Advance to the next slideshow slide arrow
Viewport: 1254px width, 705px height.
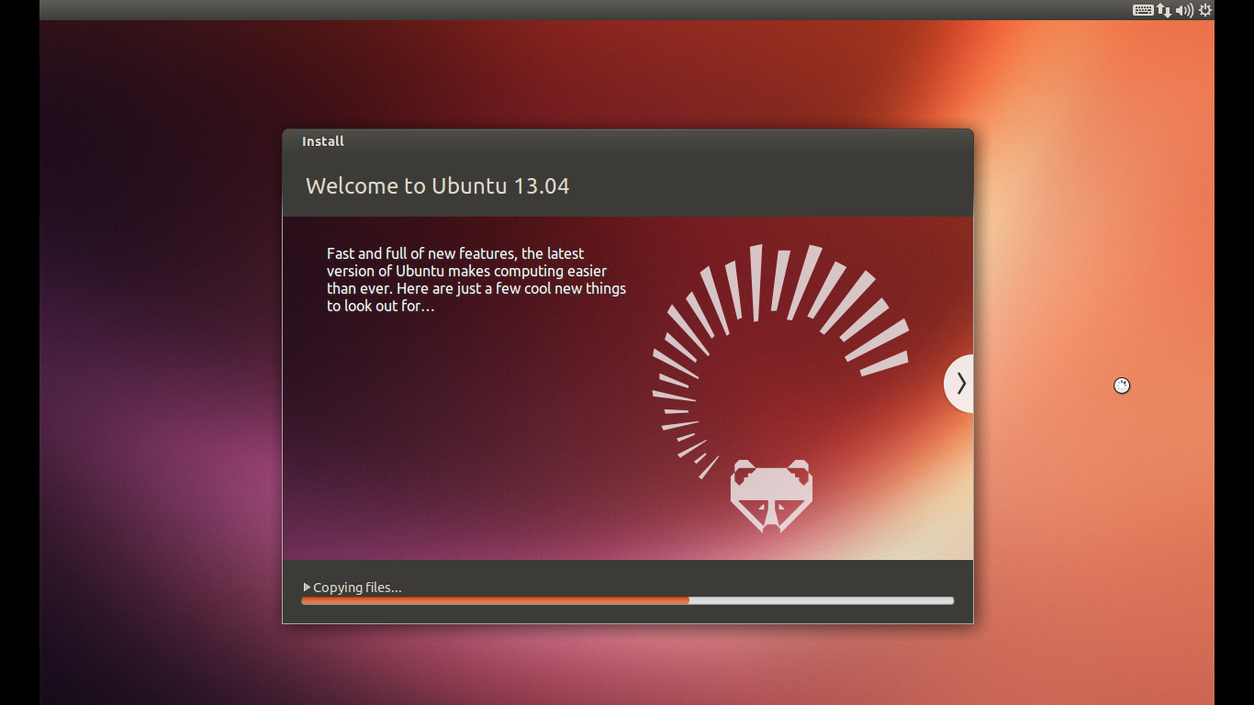pos(960,384)
